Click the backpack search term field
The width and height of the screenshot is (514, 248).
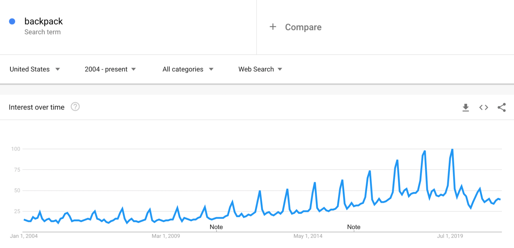(44, 21)
